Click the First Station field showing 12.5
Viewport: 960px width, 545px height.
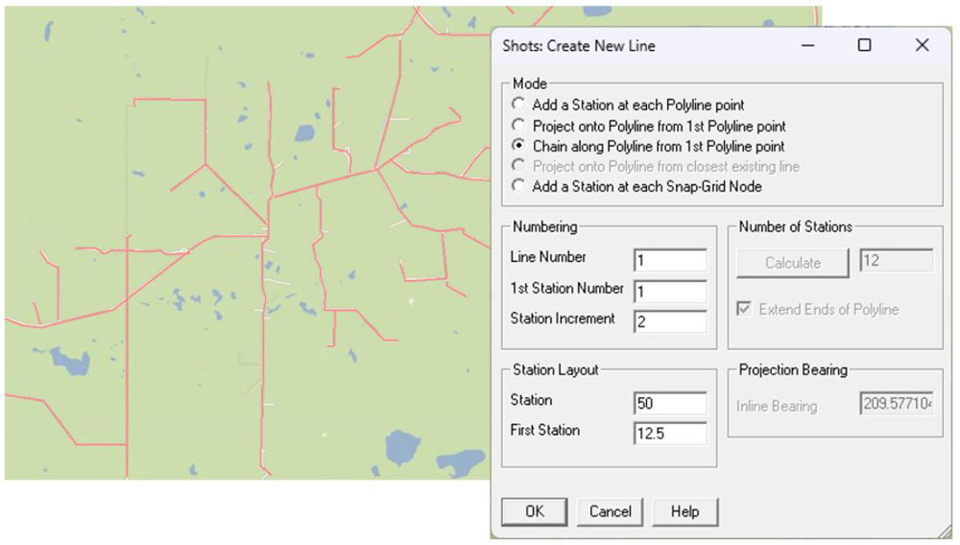pyautogui.click(x=670, y=434)
